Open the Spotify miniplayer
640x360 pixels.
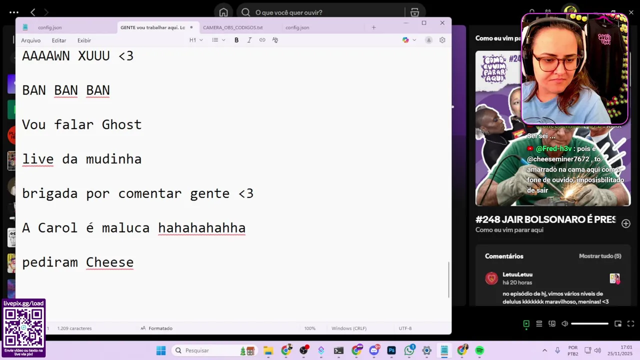click(x=618, y=323)
